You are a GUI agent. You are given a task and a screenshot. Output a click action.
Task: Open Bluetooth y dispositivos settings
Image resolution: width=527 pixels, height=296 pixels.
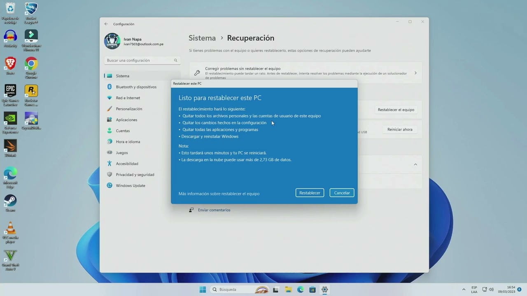point(135,87)
